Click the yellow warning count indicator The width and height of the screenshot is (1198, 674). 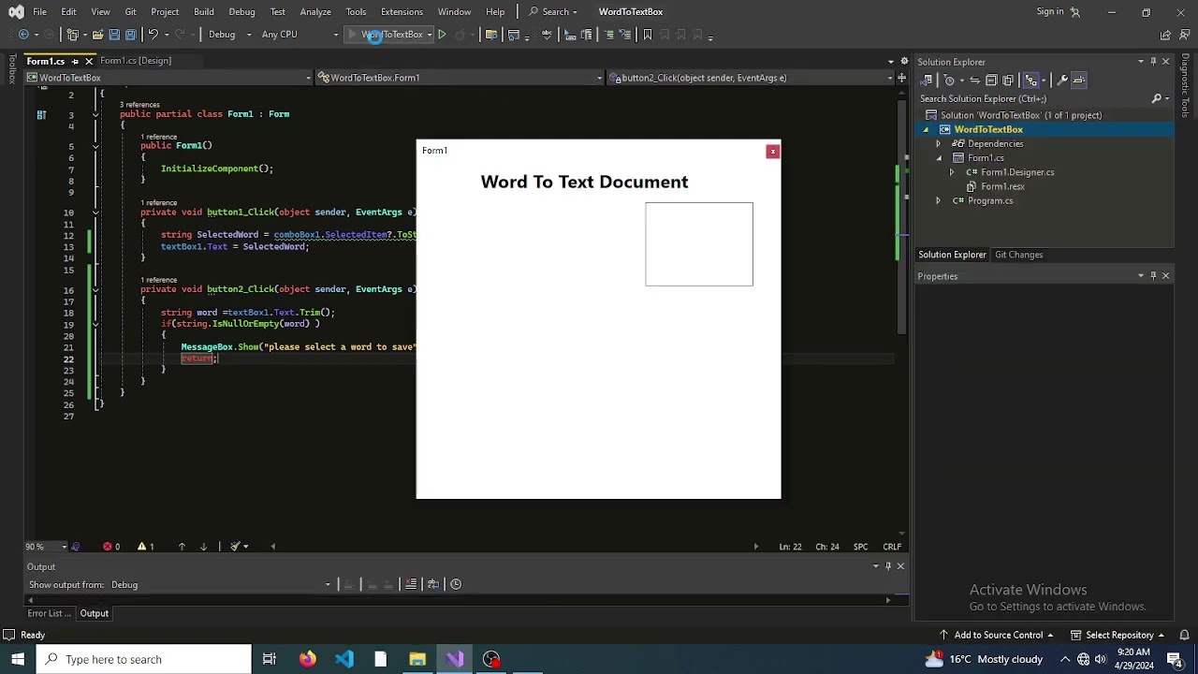coord(146,547)
